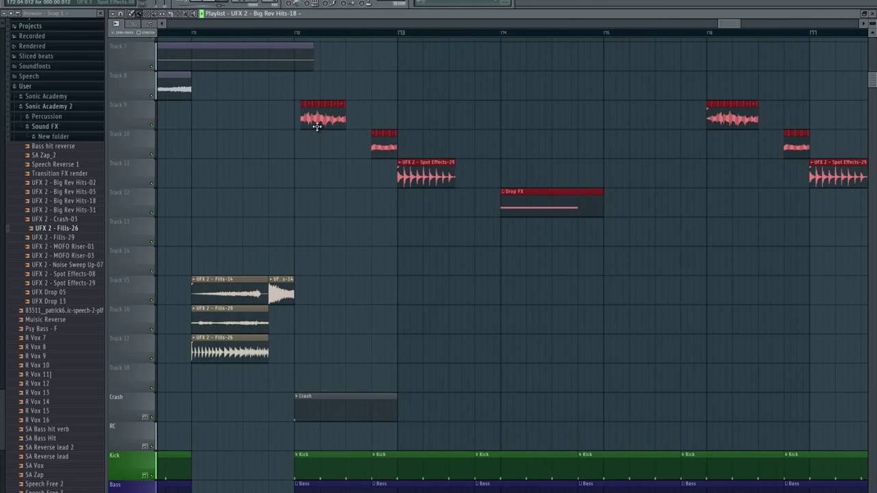Select the Draw pencil tool in Playlist

tap(132, 14)
